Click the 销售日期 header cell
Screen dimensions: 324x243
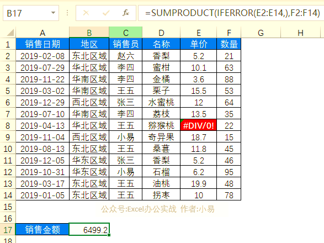[43, 44]
